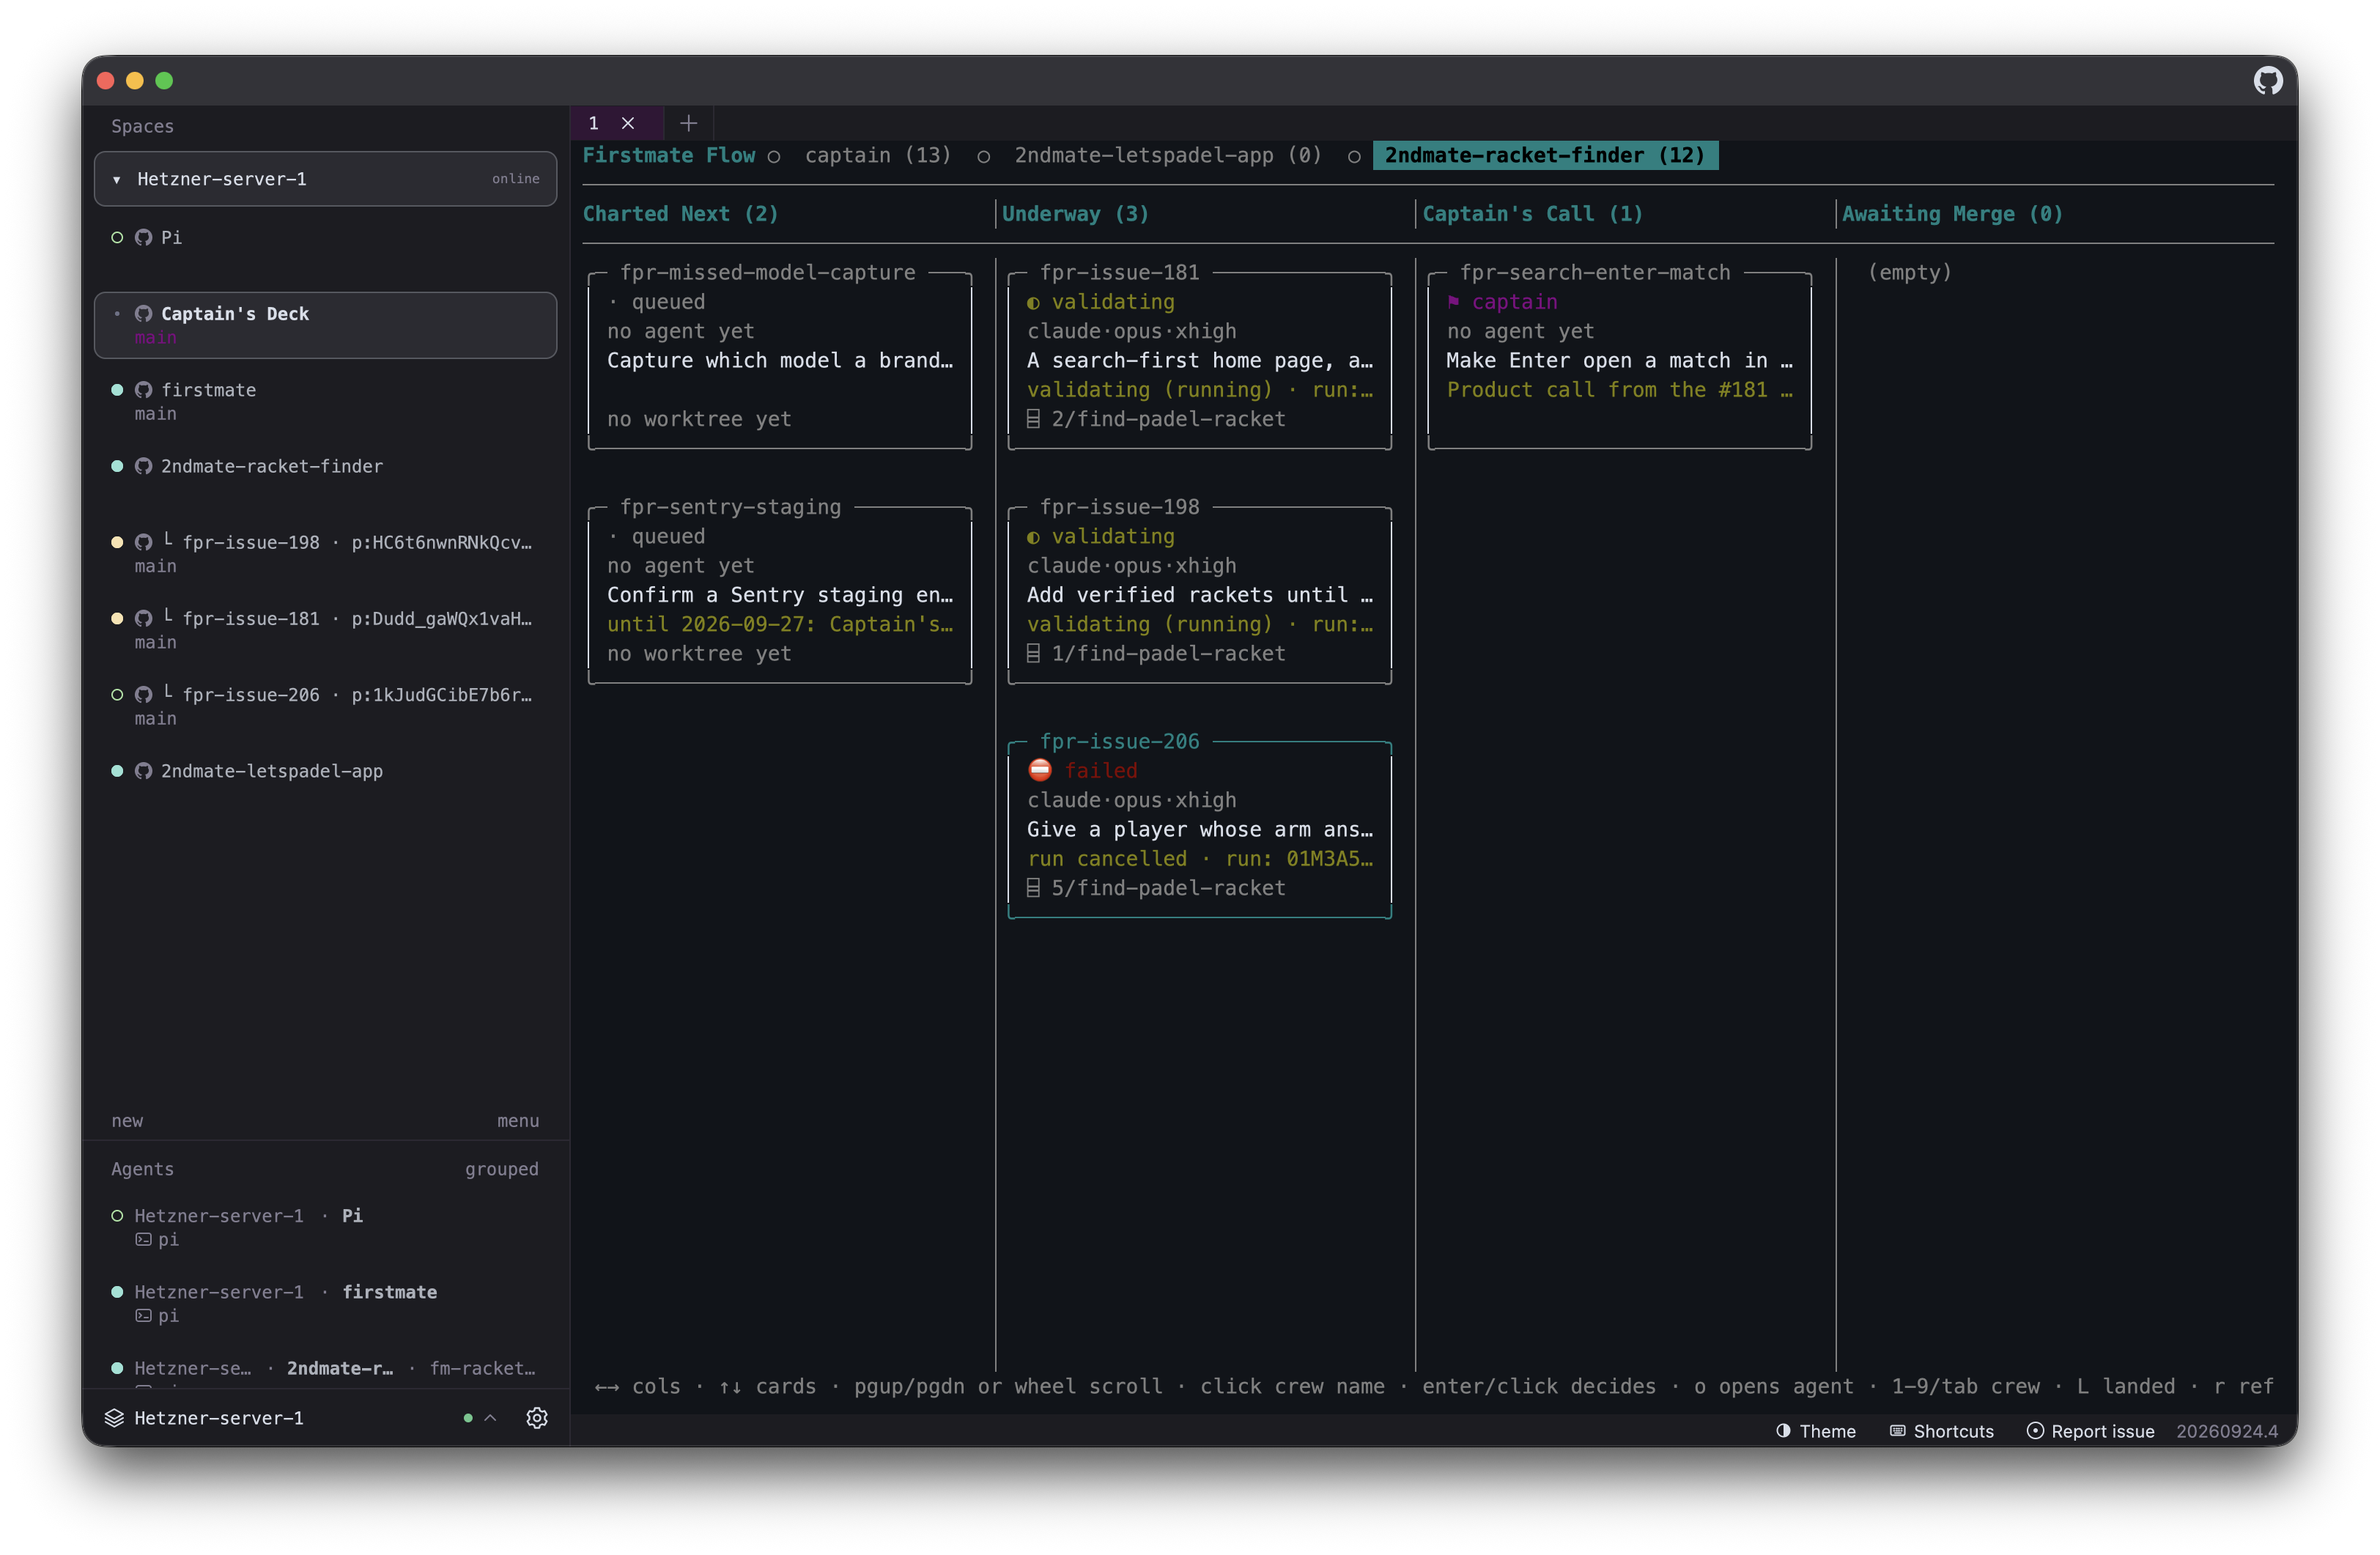
Task: Click the Theme half-circle icon
Action: point(1783,1430)
